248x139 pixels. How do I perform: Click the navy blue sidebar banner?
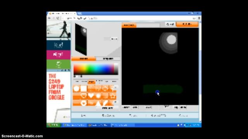(59, 45)
